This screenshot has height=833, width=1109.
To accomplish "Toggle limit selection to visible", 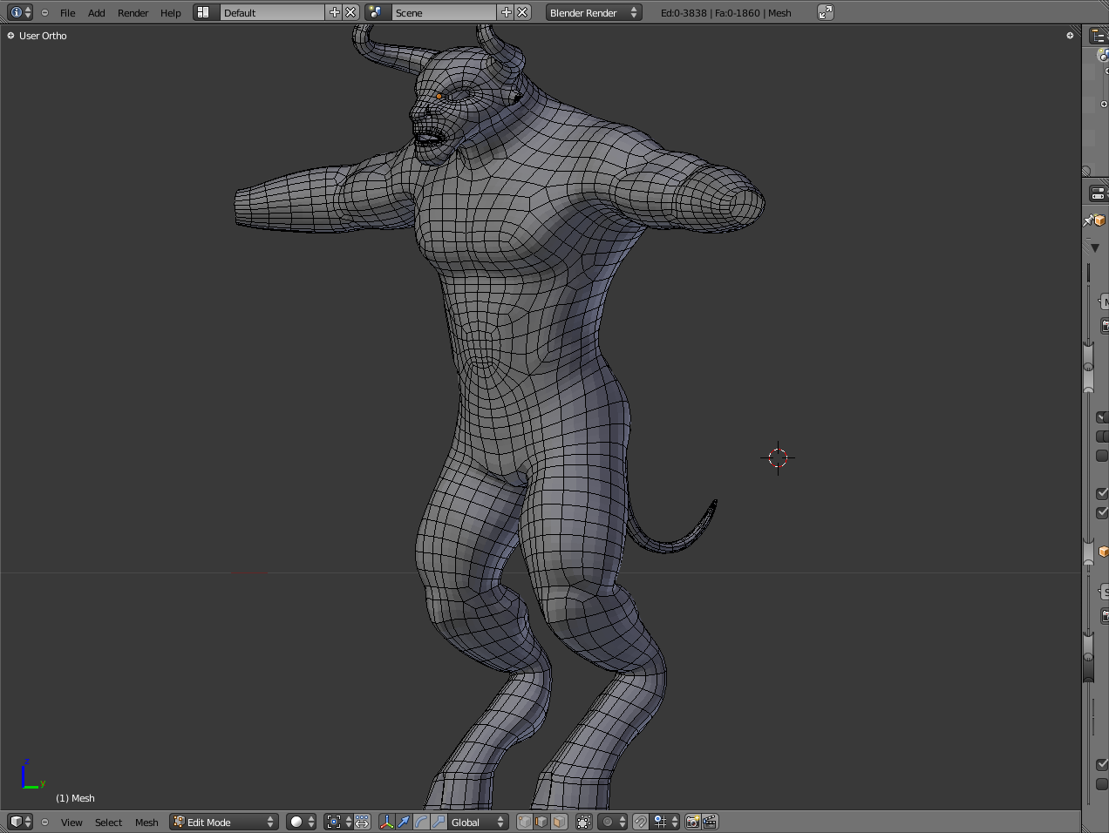I will coord(584,822).
